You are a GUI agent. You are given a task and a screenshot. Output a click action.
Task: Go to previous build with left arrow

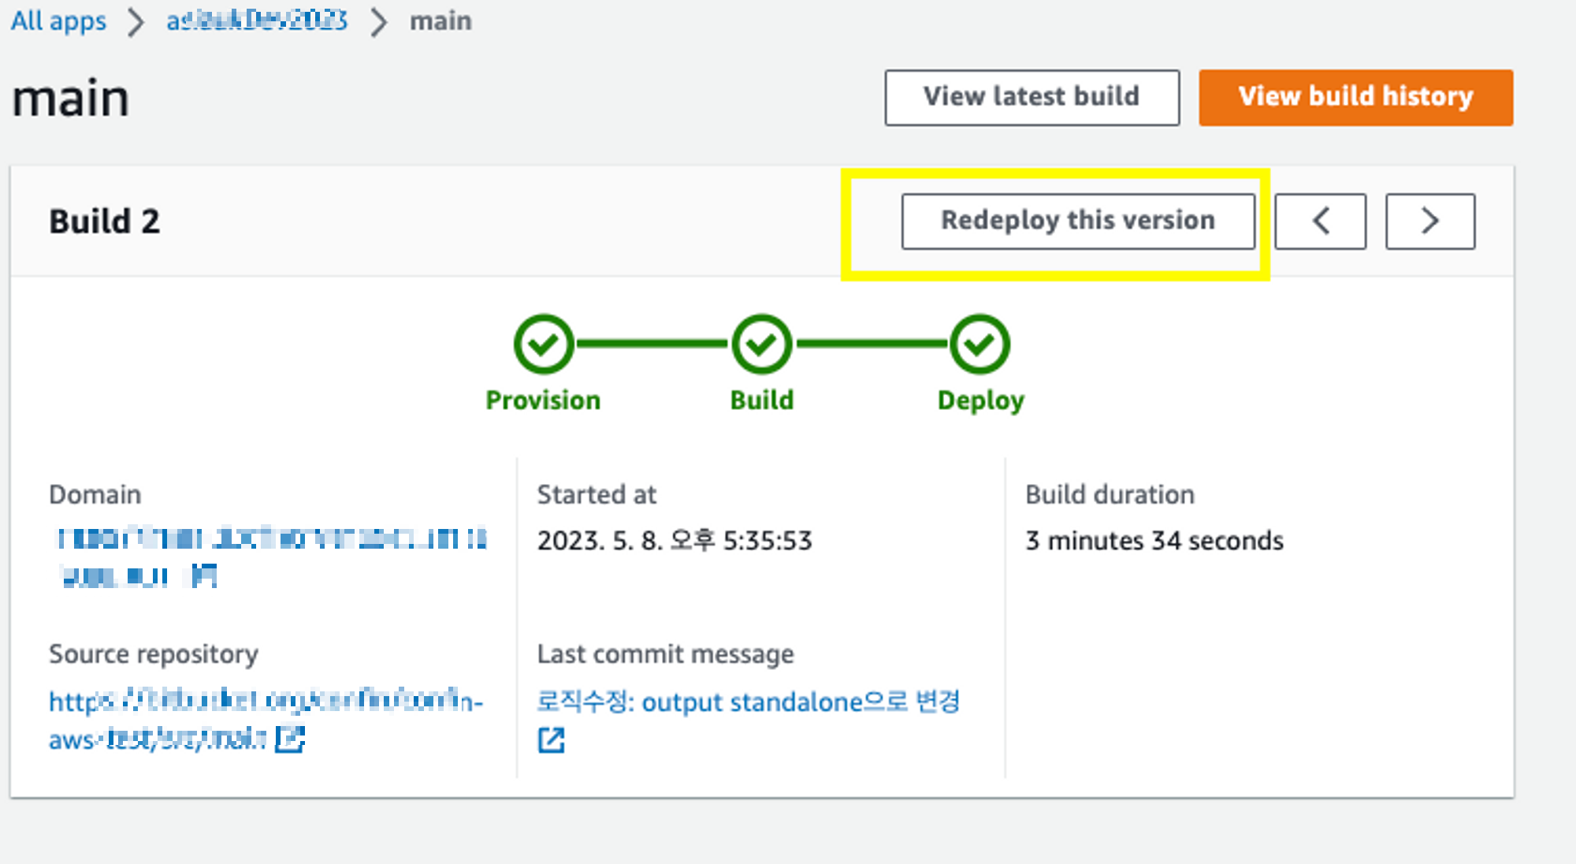click(1321, 222)
